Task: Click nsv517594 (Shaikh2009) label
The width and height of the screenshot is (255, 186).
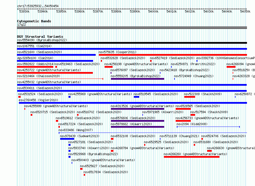Action: [209, 112]
